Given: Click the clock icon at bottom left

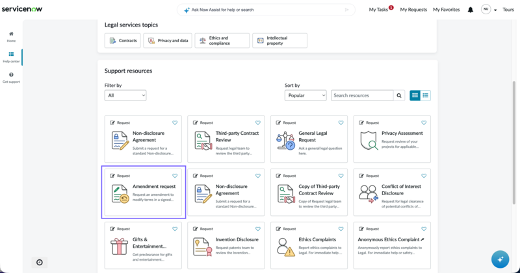Looking at the screenshot, I should click(40, 263).
